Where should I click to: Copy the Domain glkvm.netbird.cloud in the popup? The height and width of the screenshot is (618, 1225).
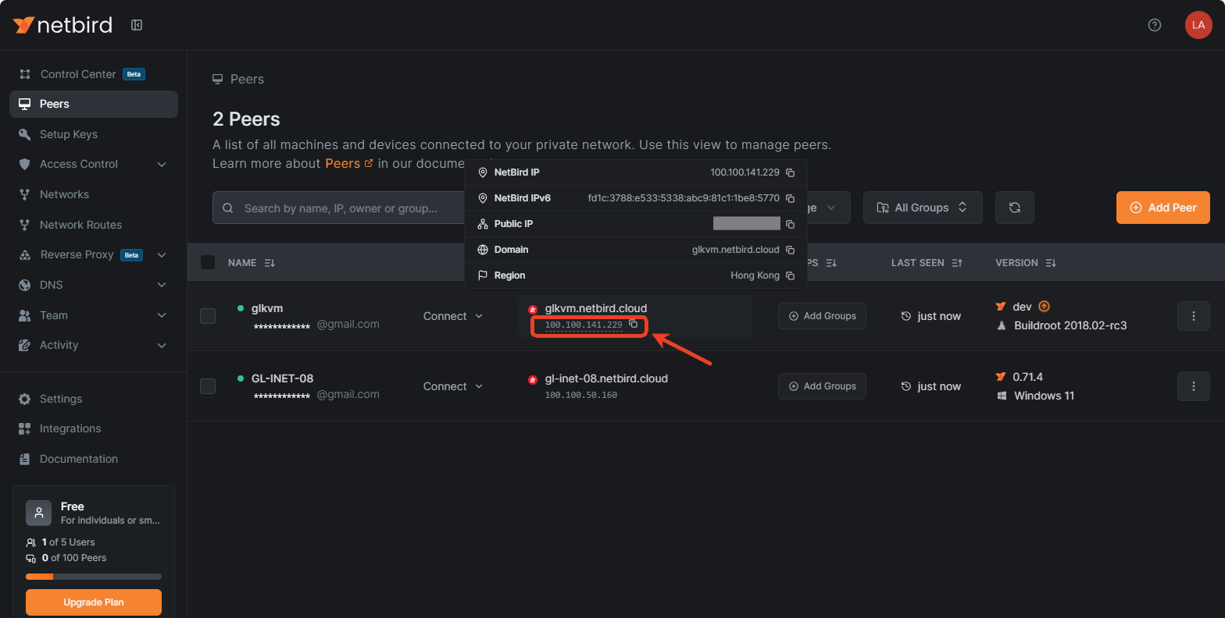coord(790,250)
